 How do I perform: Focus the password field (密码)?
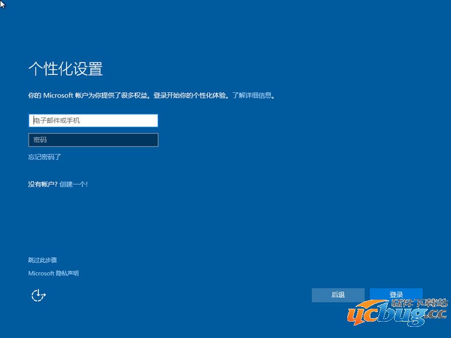click(93, 140)
